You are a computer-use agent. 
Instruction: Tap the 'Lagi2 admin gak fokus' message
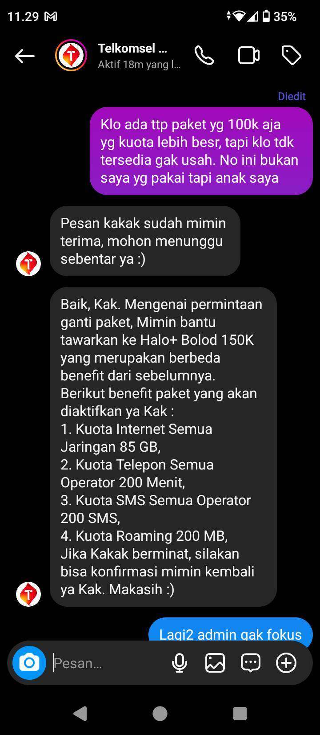pyautogui.click(x=231, y=630)
